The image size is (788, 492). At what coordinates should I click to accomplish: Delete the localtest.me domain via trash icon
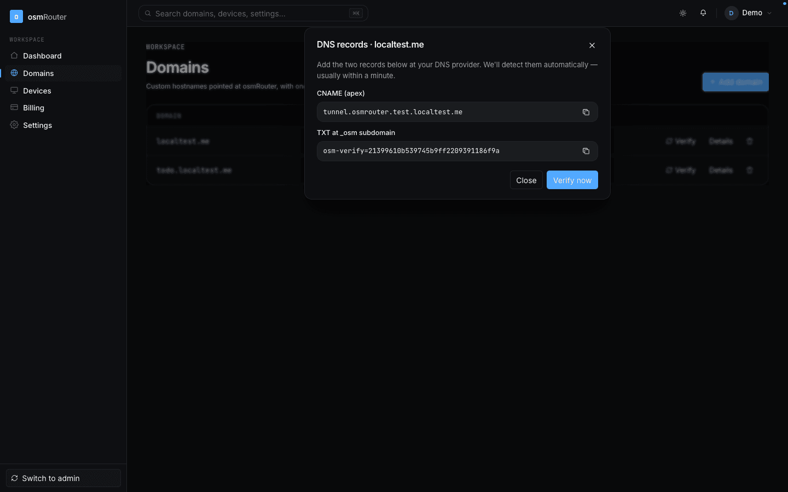(750, 141)
